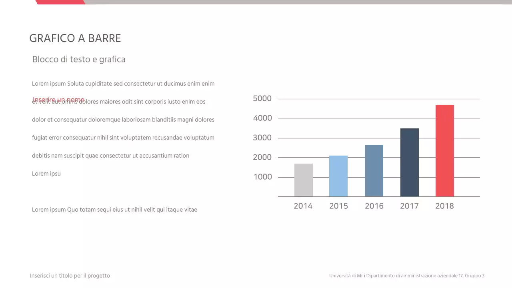
Task: Click the red 2018 bar
Action: [444, 151]
